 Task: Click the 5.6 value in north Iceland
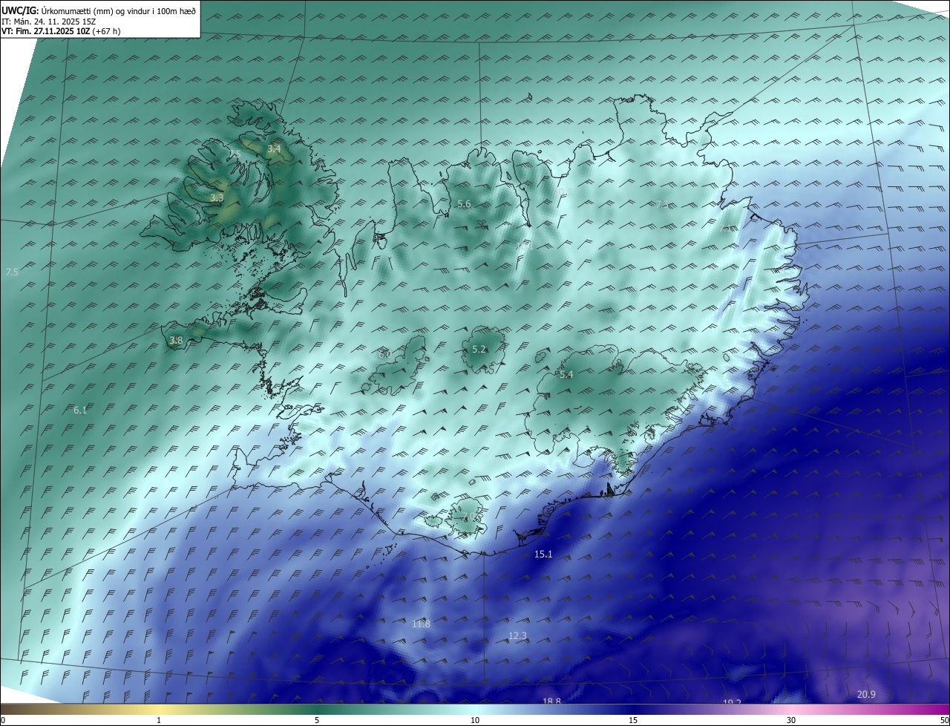click(464, 204)
